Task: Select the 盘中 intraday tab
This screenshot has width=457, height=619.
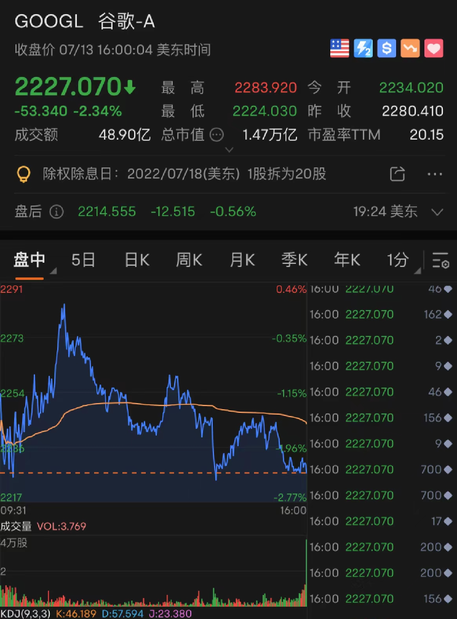Action: coord(30,260)
